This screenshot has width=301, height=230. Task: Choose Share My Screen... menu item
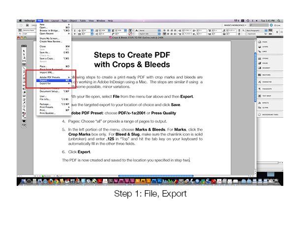(x=54, y=38)
